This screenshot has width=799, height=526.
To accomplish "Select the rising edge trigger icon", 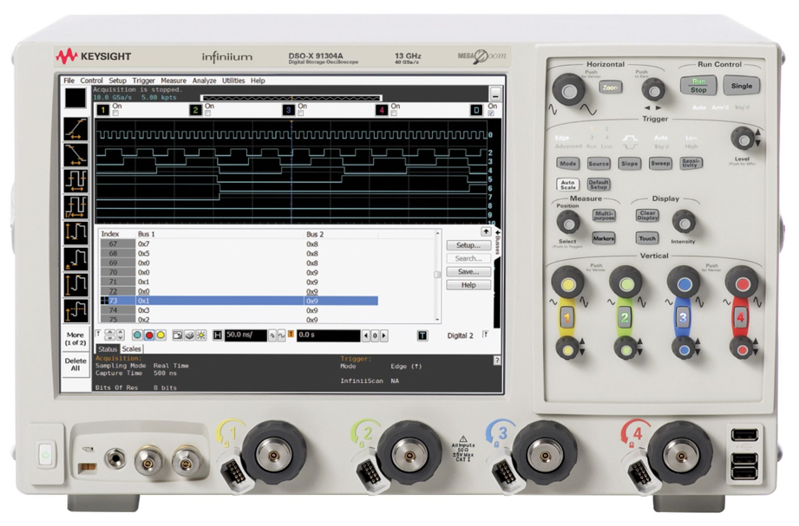I will coord(75,128).
